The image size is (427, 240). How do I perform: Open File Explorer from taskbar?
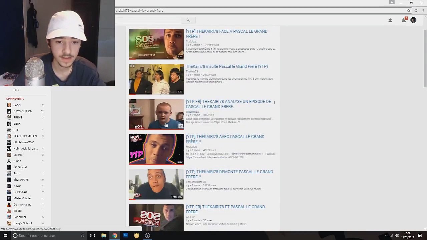click(104, 236)
